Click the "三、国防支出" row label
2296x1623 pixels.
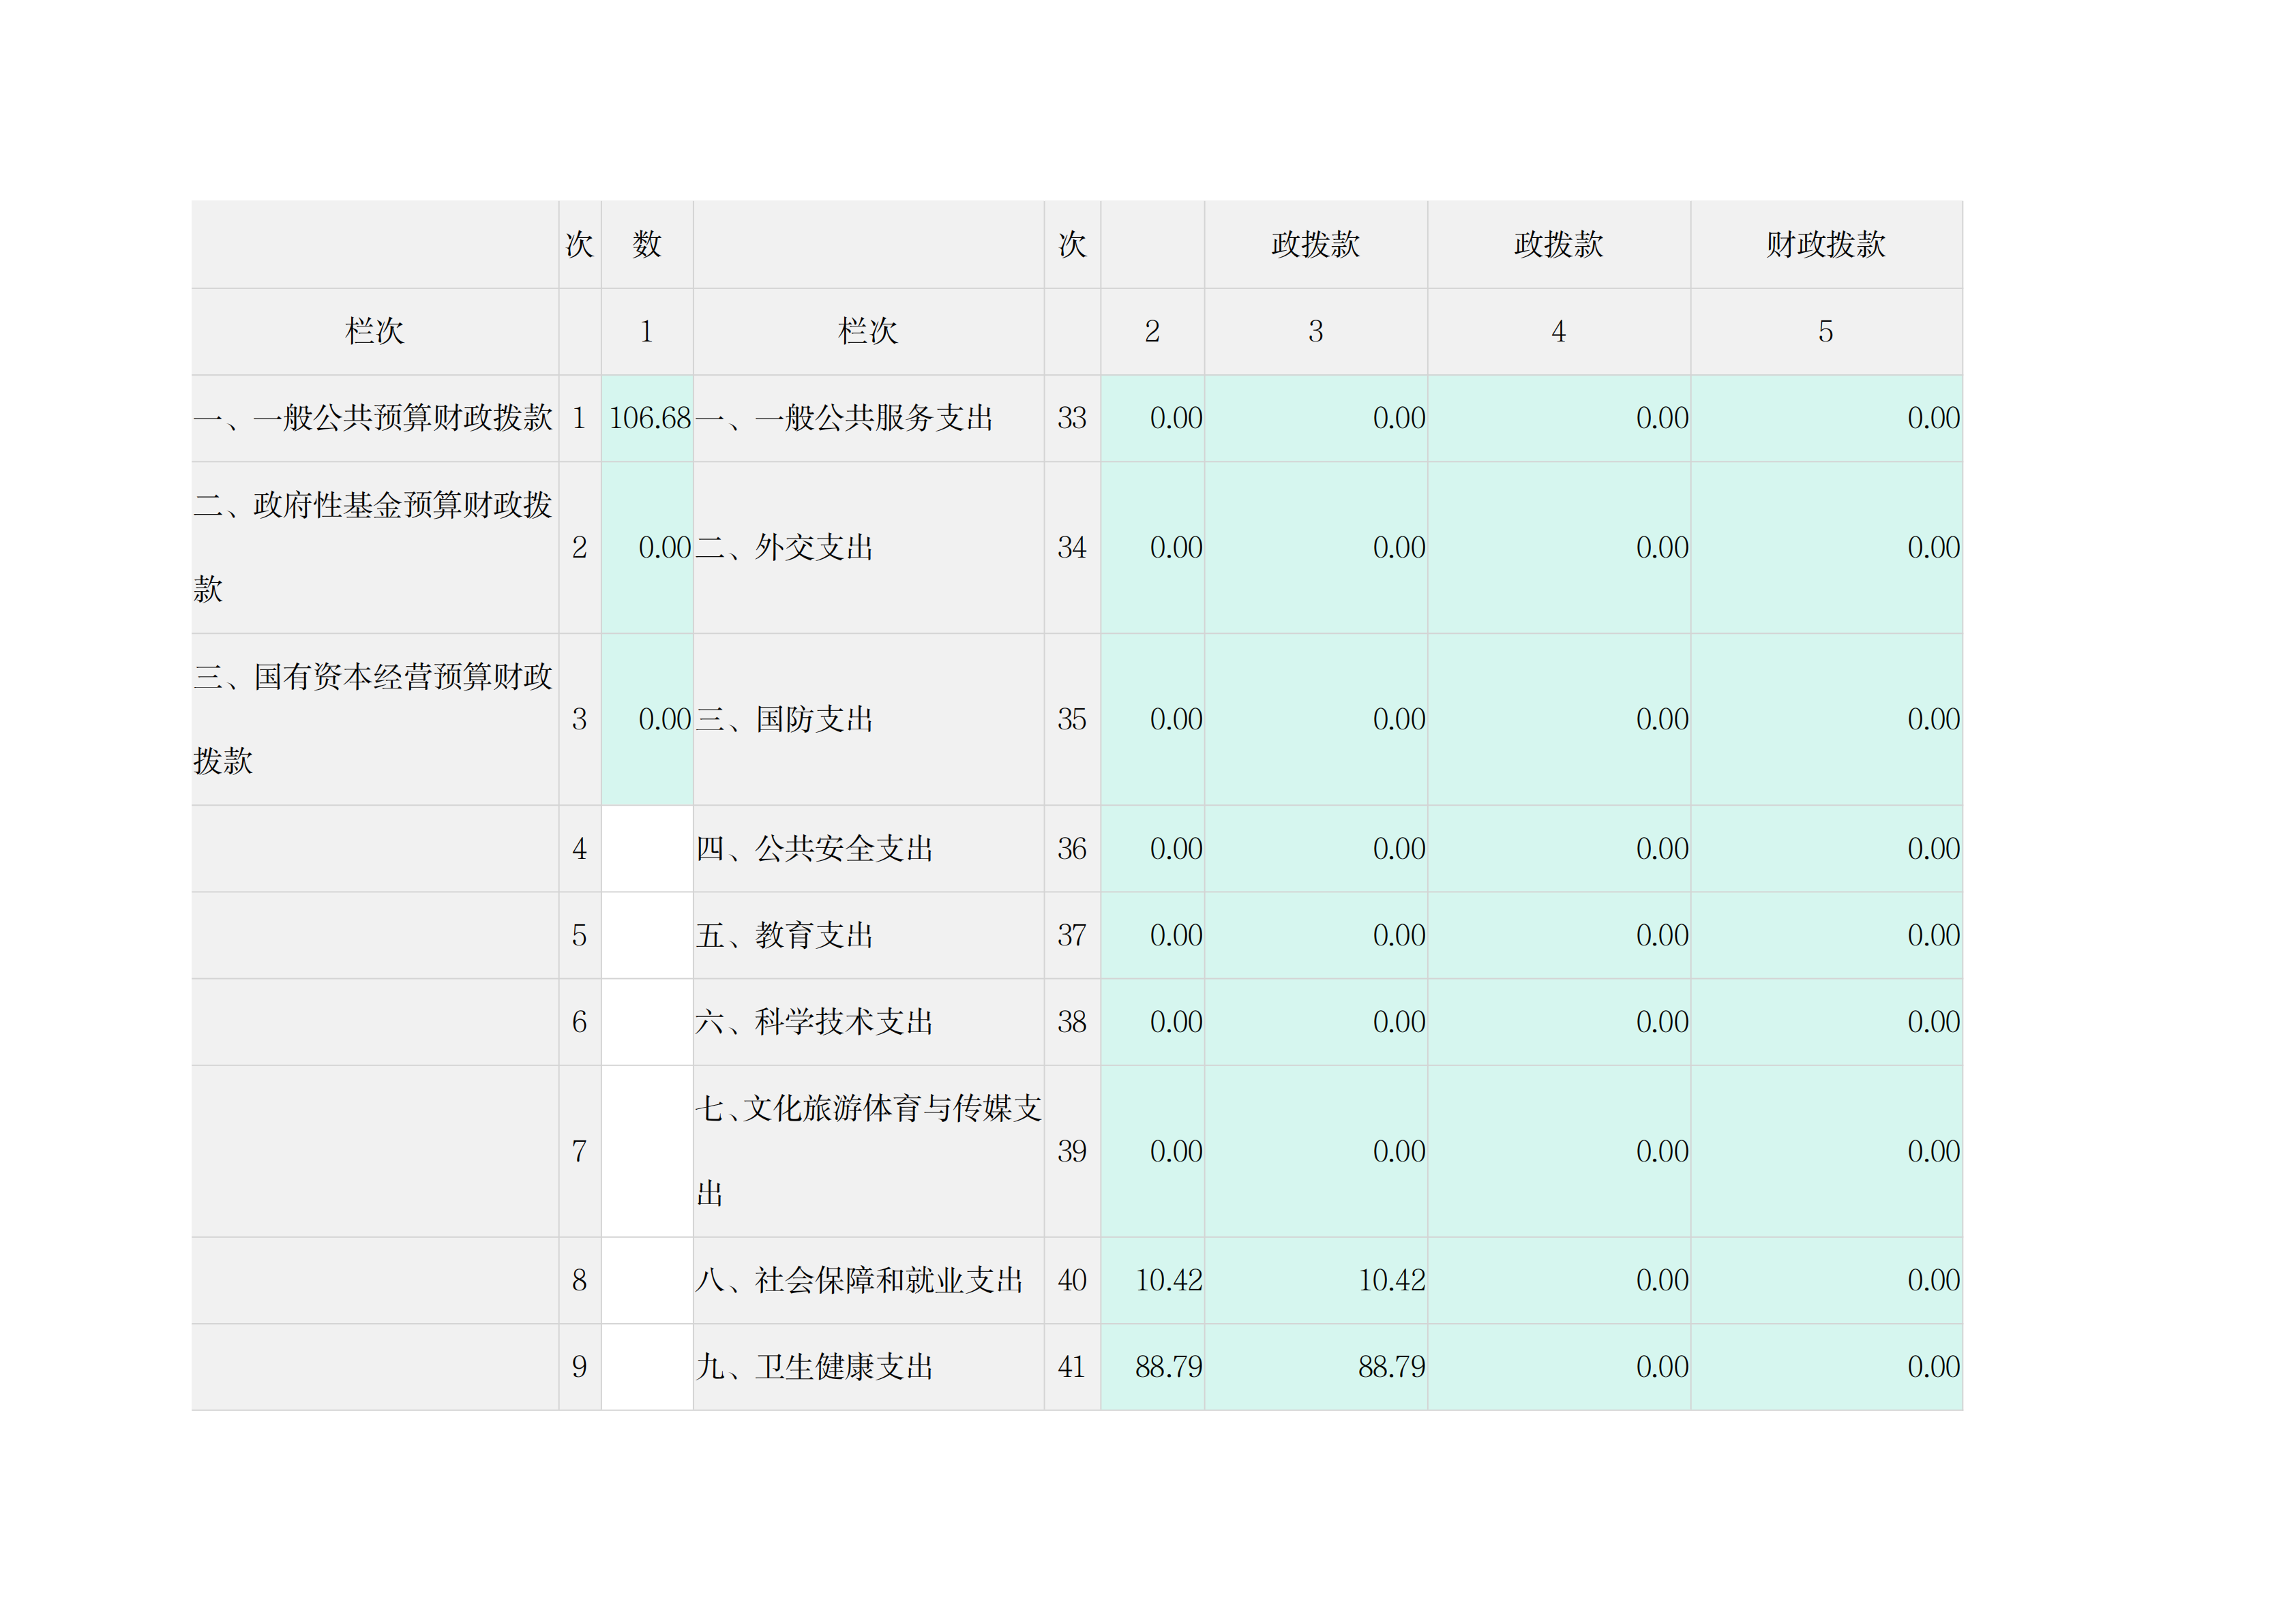(868, 720)
